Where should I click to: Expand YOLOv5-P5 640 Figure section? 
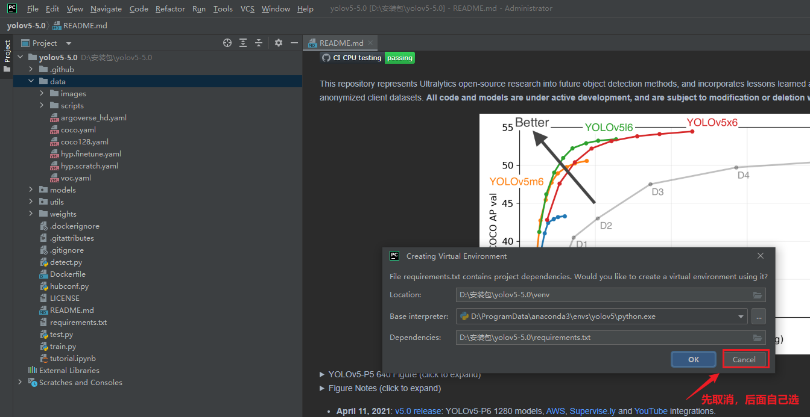pos(322,374)
